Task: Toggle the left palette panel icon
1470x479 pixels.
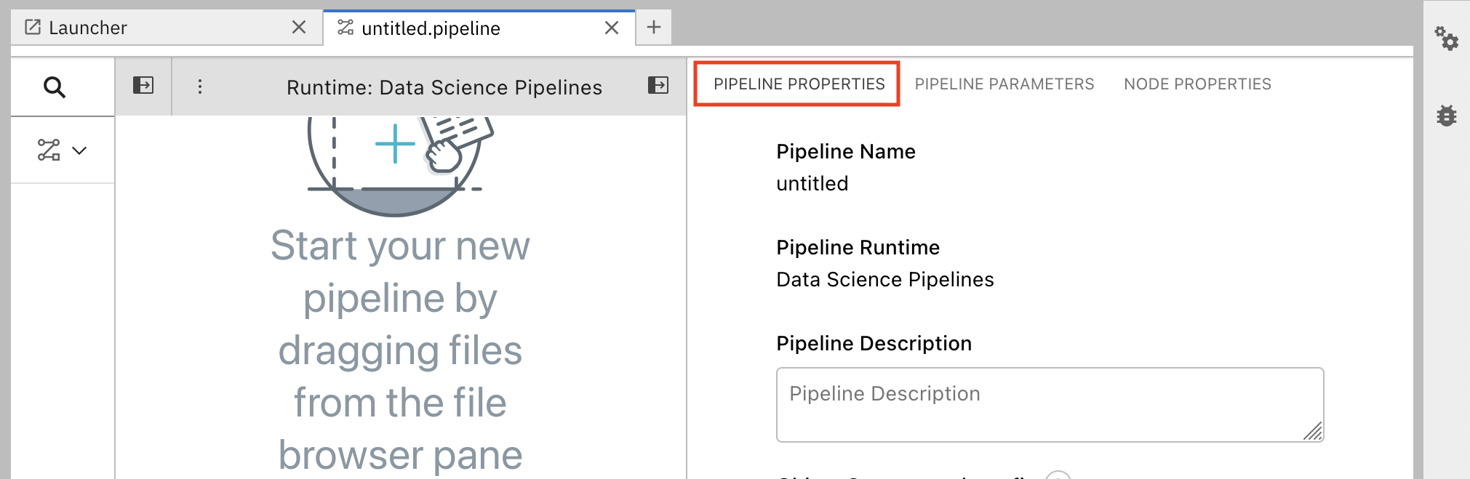Action: (143, 86)
